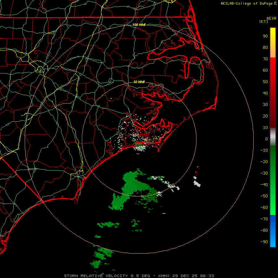278x278 pixels.
Task: Click the 30 value on the velocity scale
Action: click(265, 105)
